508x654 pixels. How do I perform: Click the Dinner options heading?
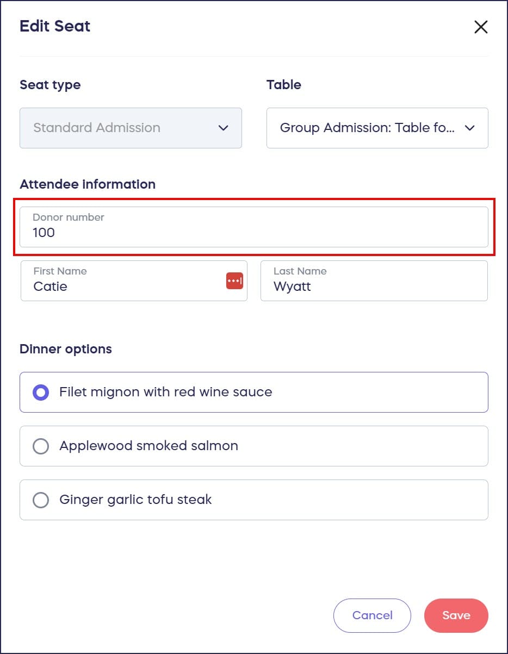point(66,349)
